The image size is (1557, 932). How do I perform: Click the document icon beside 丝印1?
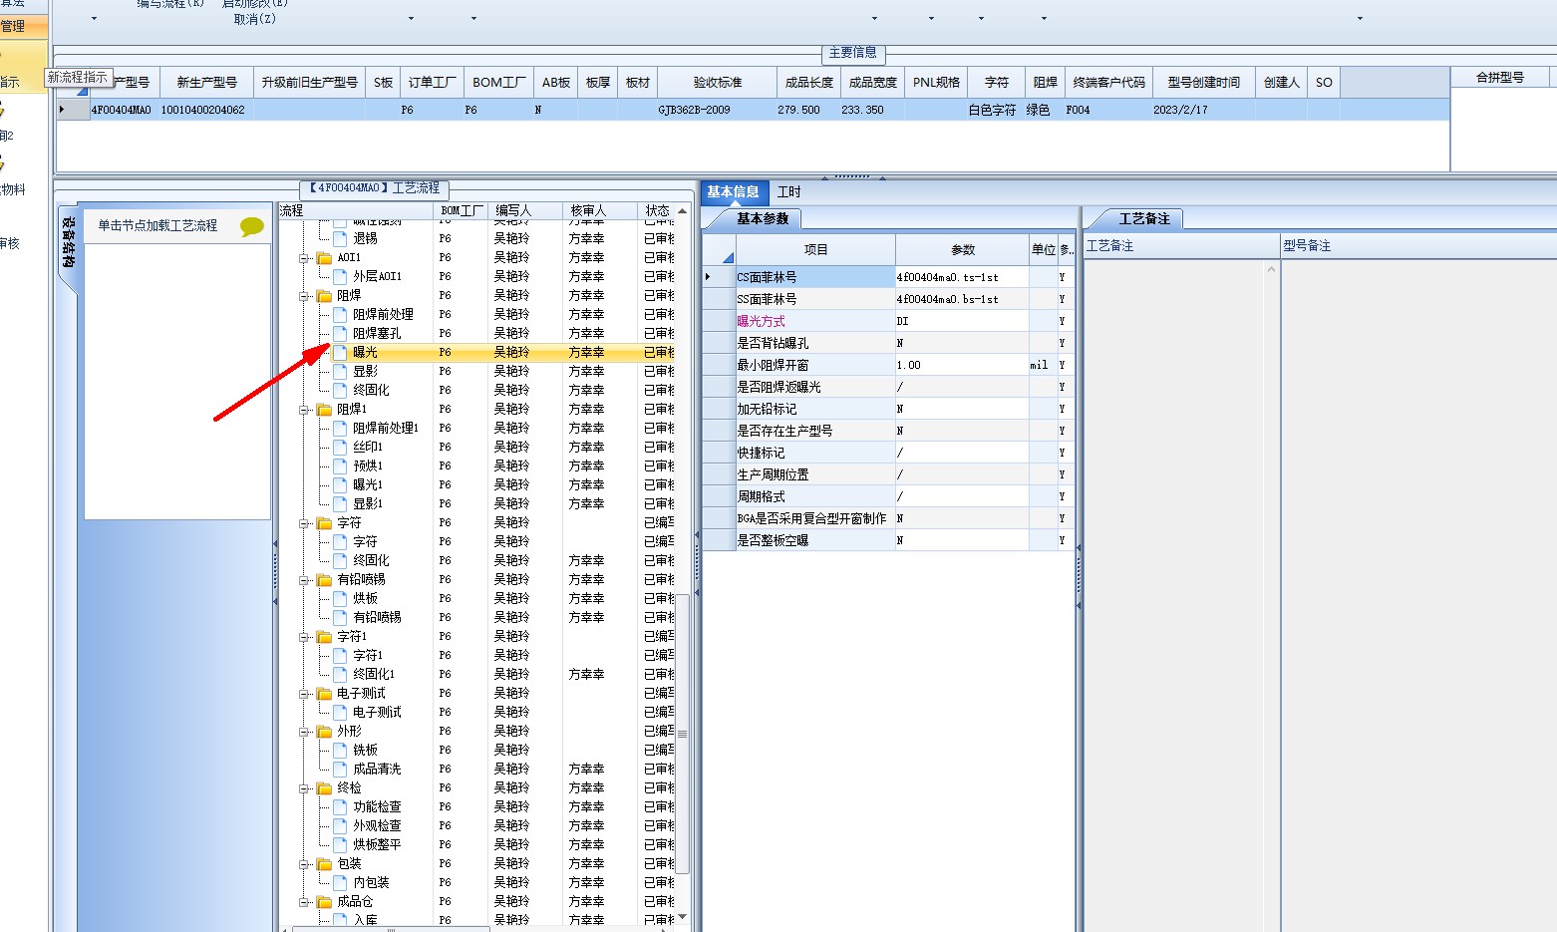coord(340,447)
